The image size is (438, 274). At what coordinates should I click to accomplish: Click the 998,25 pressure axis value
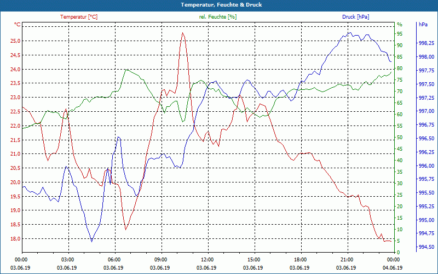(x=427, y=43)
